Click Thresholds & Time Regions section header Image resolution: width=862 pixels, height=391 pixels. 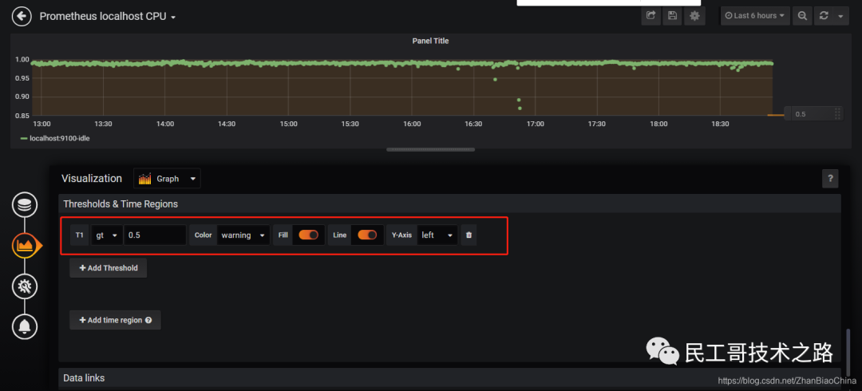pos(449,203)
